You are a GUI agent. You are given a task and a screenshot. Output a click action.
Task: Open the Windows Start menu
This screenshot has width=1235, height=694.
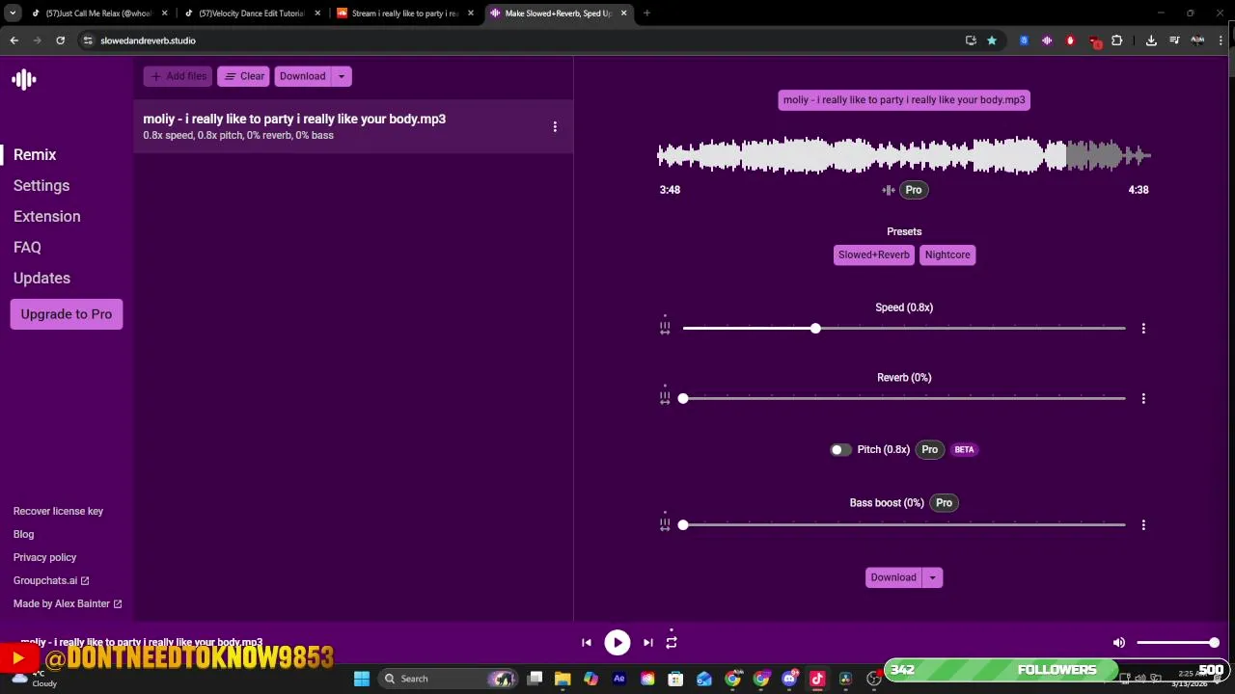362,679
